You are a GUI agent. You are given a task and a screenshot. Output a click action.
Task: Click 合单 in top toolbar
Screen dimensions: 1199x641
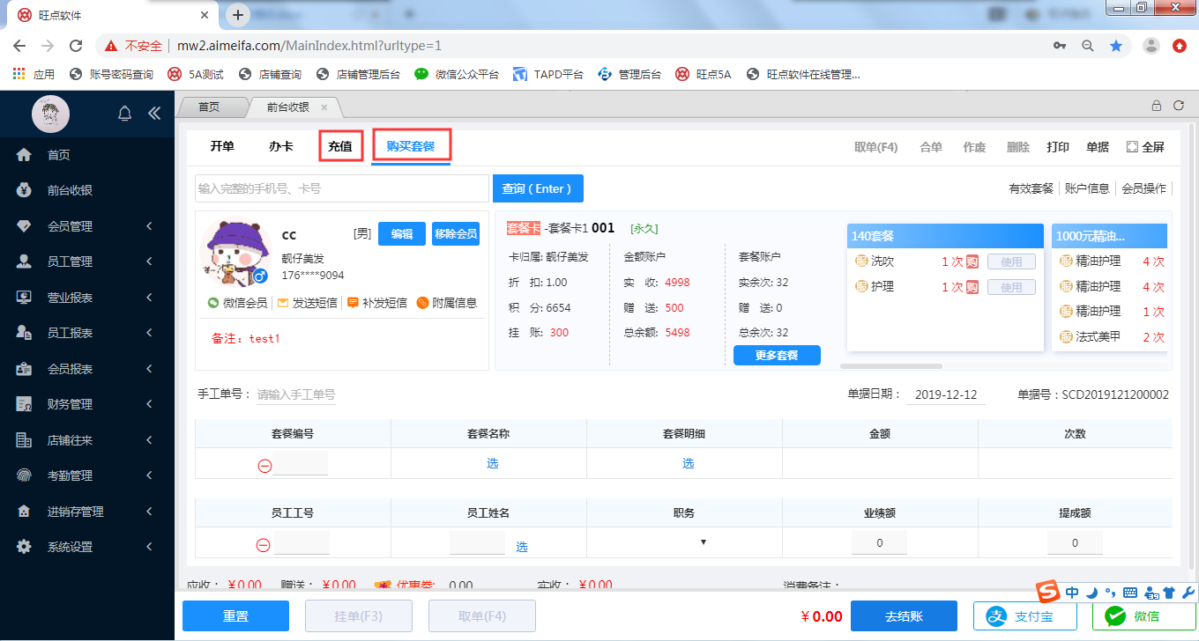coord(931,147)
